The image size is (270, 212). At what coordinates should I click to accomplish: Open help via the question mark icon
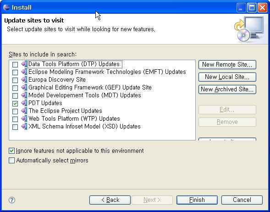[12, 200]
